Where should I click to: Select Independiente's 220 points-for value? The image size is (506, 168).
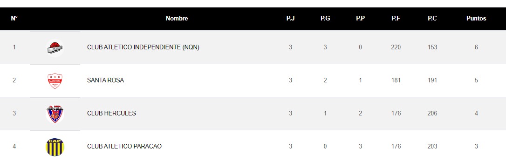(396, 47)
